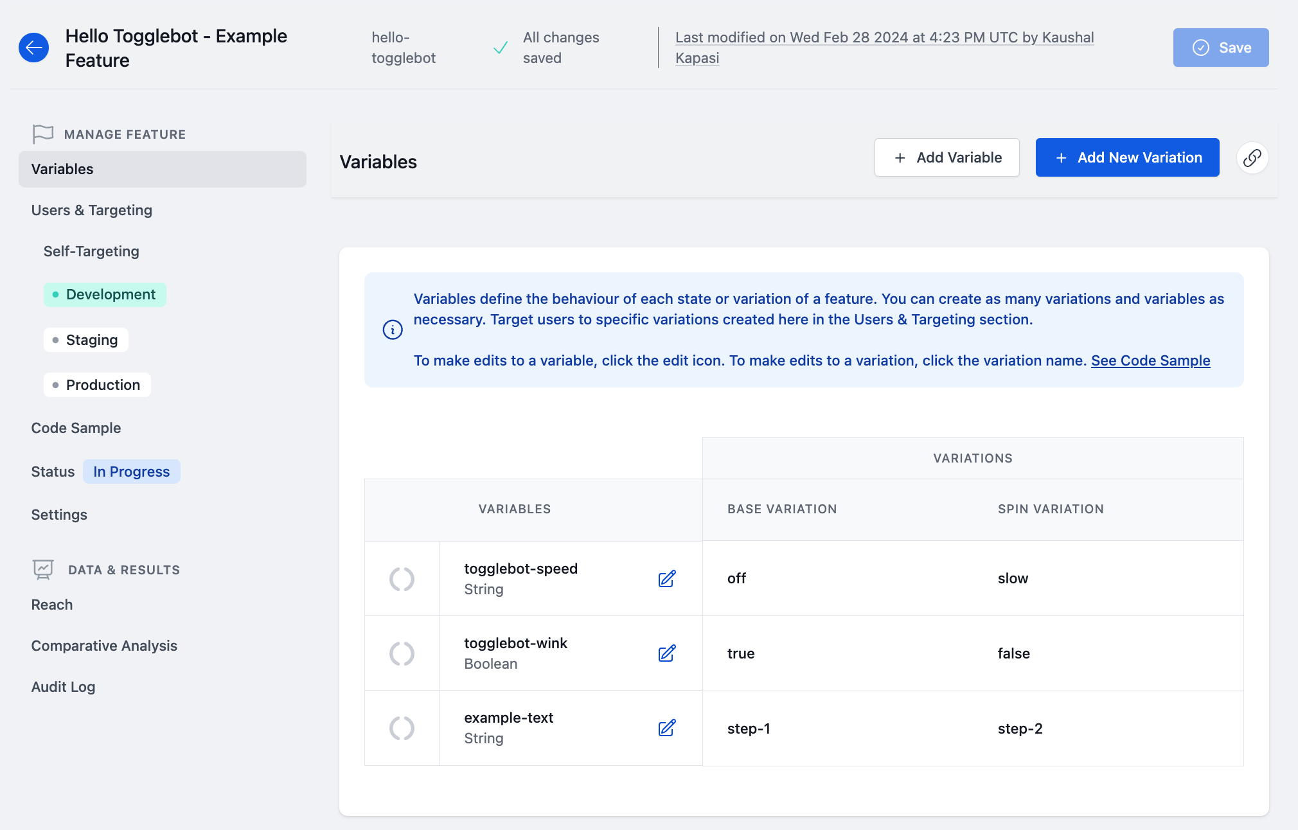Toggle the togglebot-wink variable circle
Screen dimensions: 1298x830
[402, 652]
